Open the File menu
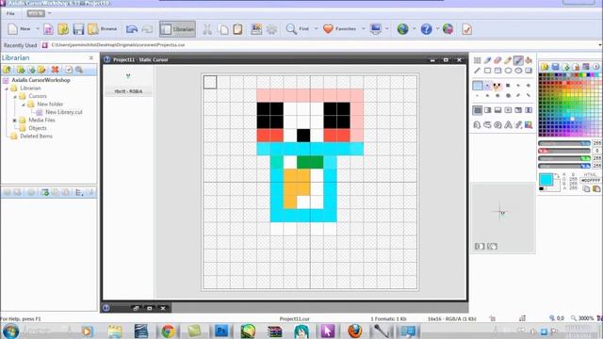This screenshot has height=339, width=603. coord(10,13)
